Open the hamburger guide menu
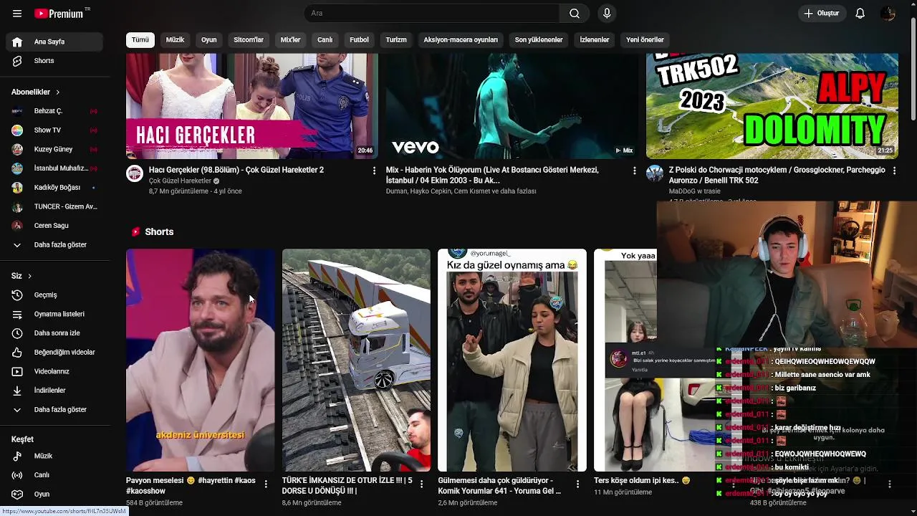917x516 pixels. tap(17, 14)
